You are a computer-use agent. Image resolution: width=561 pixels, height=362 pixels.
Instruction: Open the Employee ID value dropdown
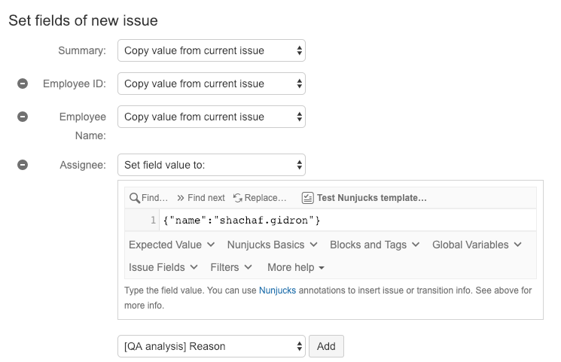click(x=212, y=84)
